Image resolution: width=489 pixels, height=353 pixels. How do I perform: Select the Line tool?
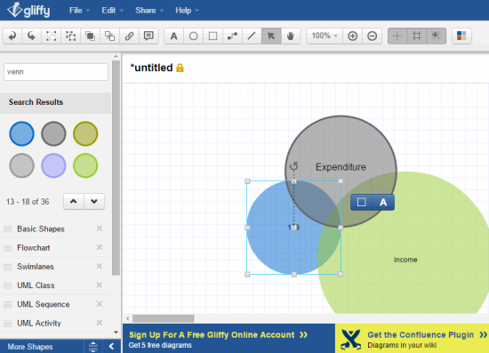pos(252,36)
